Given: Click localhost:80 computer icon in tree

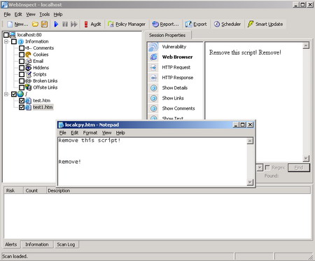Looking at the screenshot, I should point(13,35).
